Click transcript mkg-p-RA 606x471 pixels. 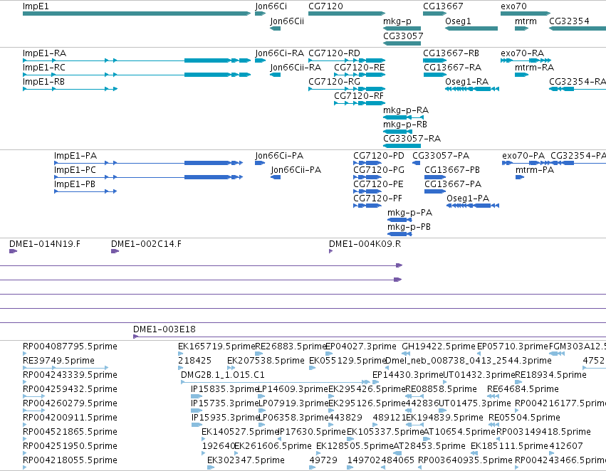[403, 117]
